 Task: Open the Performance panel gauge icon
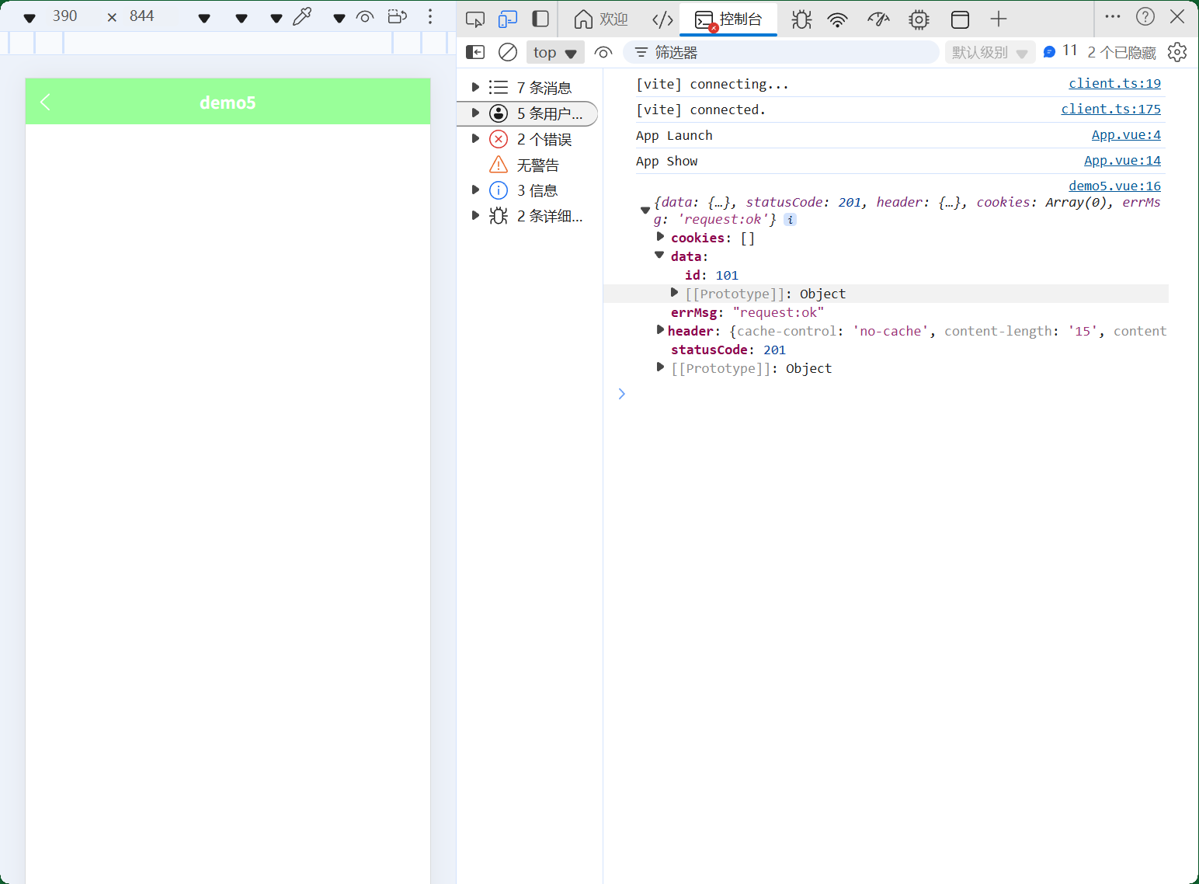coord(878,19)
